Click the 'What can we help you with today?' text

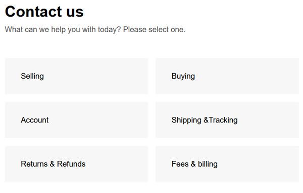63,30
